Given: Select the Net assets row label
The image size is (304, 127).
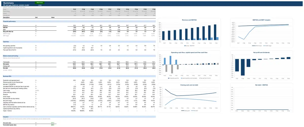Looking at the screenshot, I should [x=6, y=64].
